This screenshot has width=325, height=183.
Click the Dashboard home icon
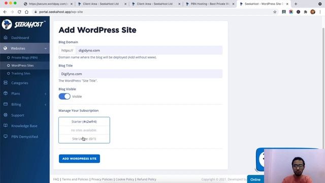(x=6, y=38)
